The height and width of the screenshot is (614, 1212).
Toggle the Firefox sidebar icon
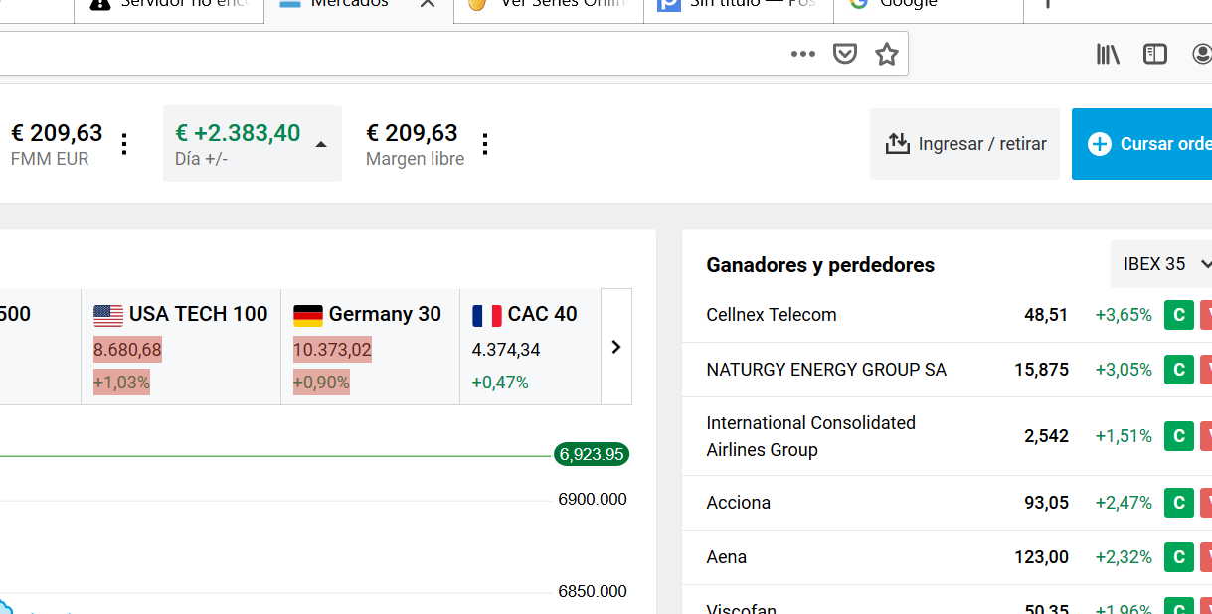point(1155,54)
